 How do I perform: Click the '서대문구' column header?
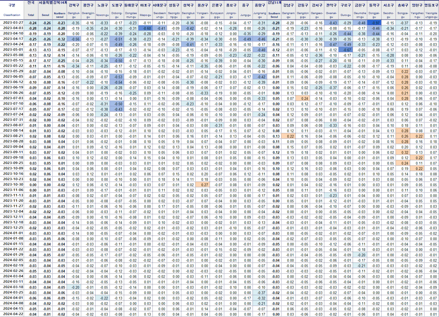(x=160, y=5)
